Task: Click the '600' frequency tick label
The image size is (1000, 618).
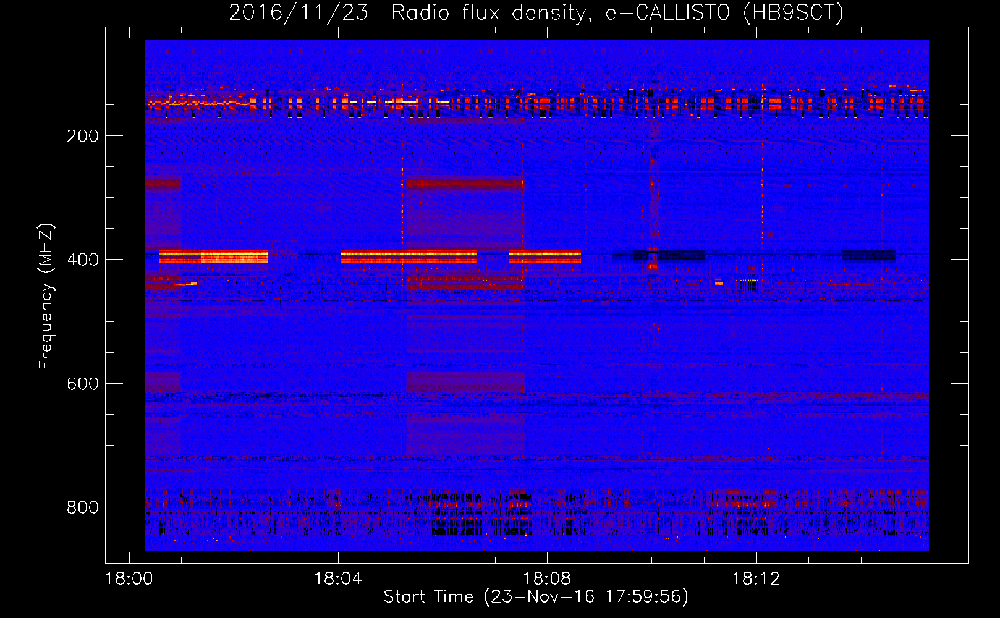Action: tap(83, 384)
